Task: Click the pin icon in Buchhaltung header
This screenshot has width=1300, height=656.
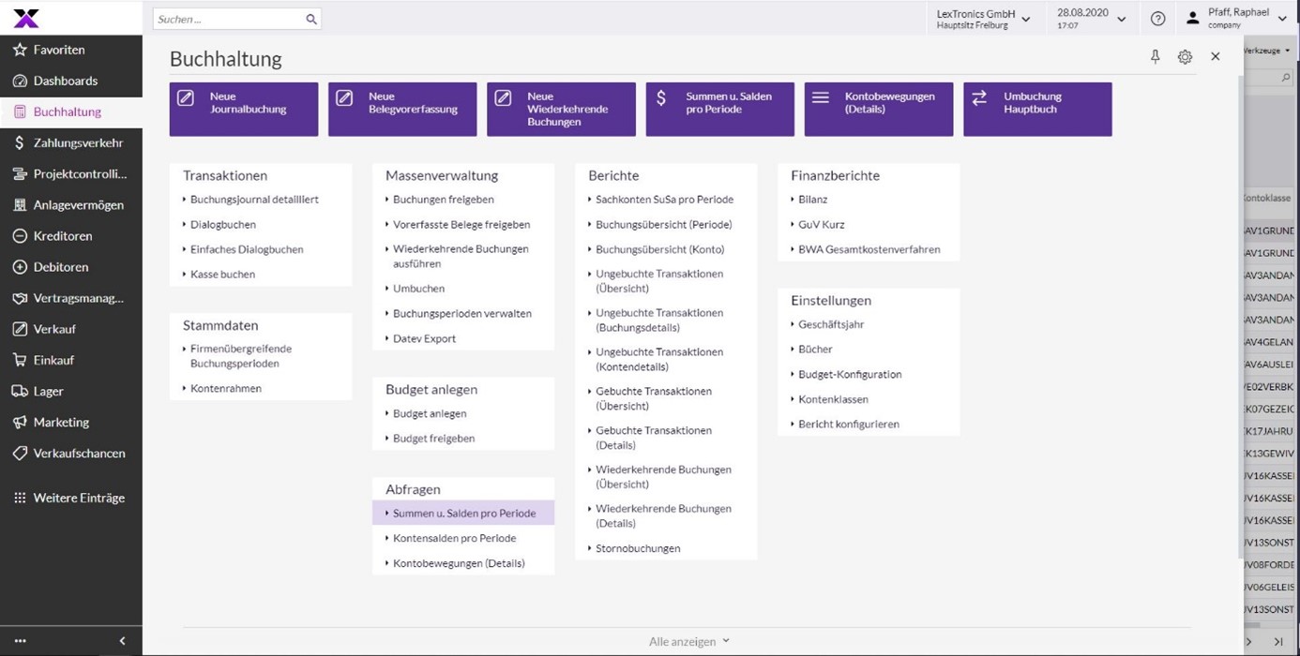Action: click(1155, 57)
